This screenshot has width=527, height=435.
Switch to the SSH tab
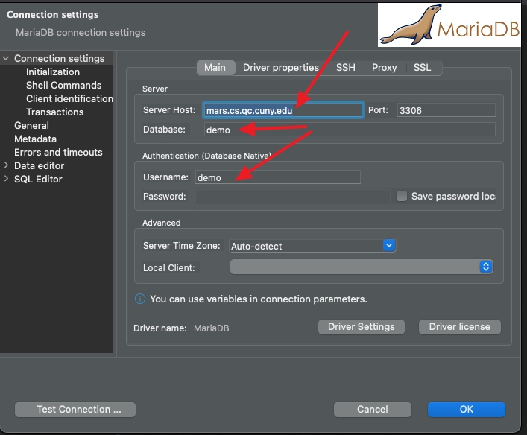click(345, 68)
